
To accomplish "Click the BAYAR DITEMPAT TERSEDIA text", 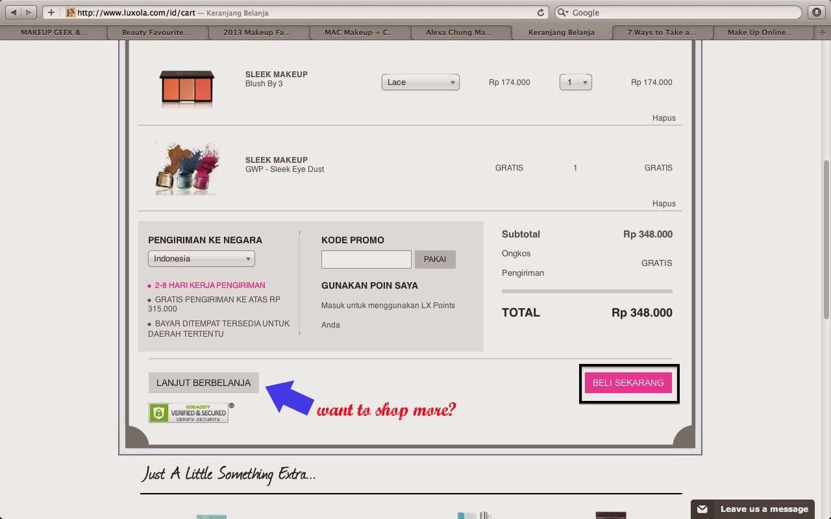I will click(x=219, y=329).
